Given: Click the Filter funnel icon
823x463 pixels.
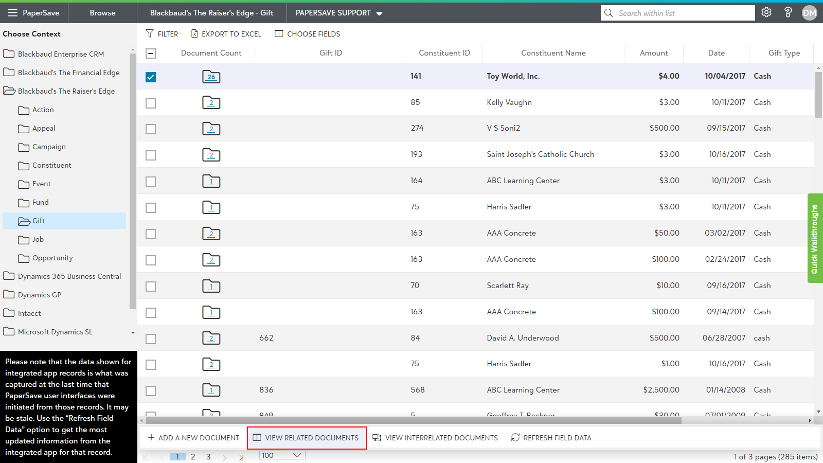Looking at the screenshot, I should tap(150, 34).
